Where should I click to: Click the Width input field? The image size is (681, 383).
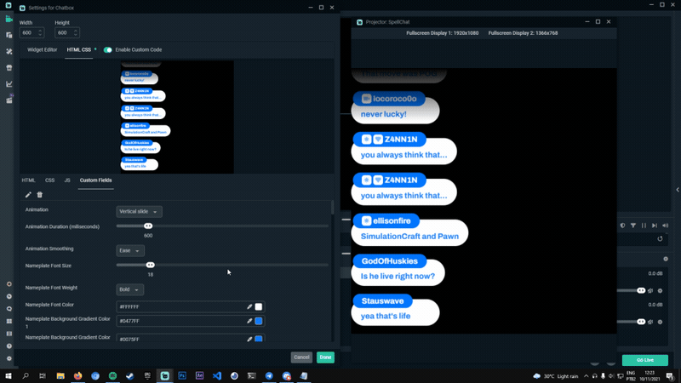[x=31, y=32]
